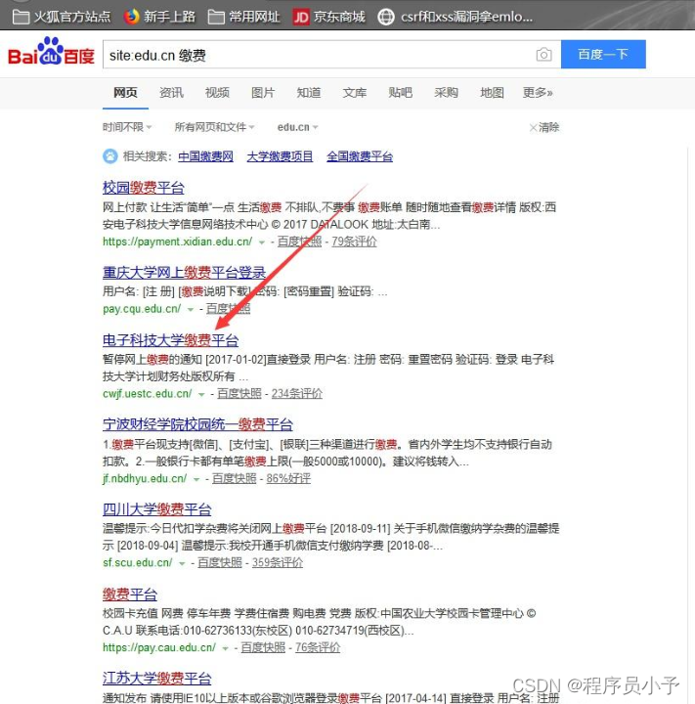Image resolution: width=695 pixels, height=704 pixels.
Task: Open the 234条评价 reviews link
Action: pos(297,394)
